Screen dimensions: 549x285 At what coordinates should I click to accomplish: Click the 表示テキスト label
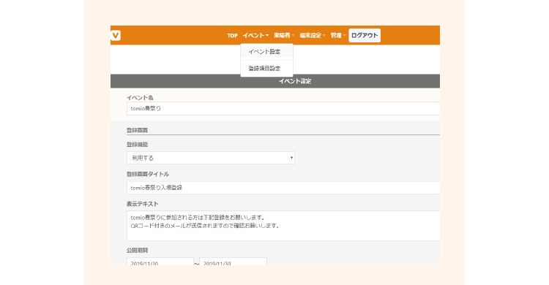[x=143, y=204]
